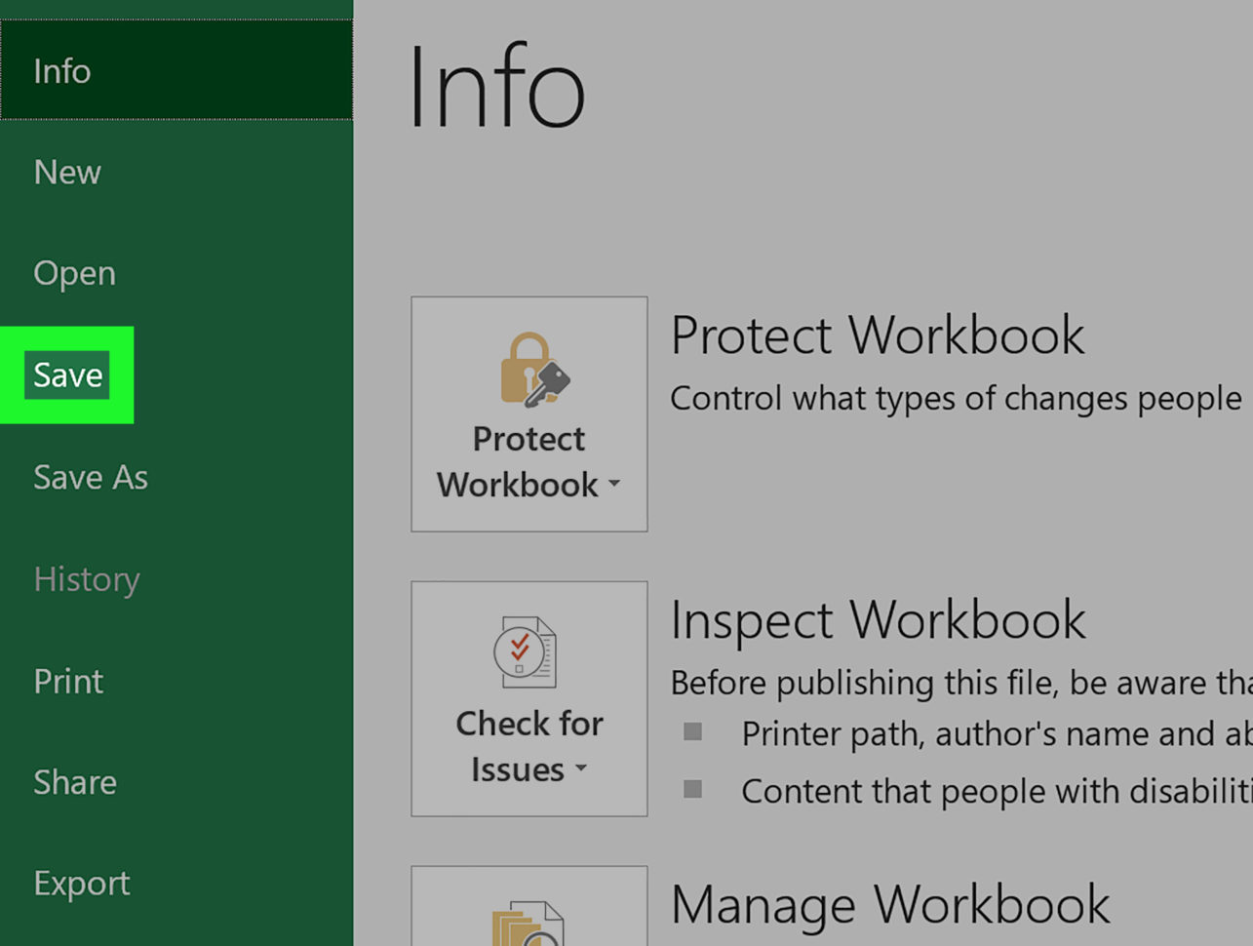Screen dimensions: 1253x946
Task: Open the Info section in the sidebar
Action: pyautogui.click(x=61, y=70)
